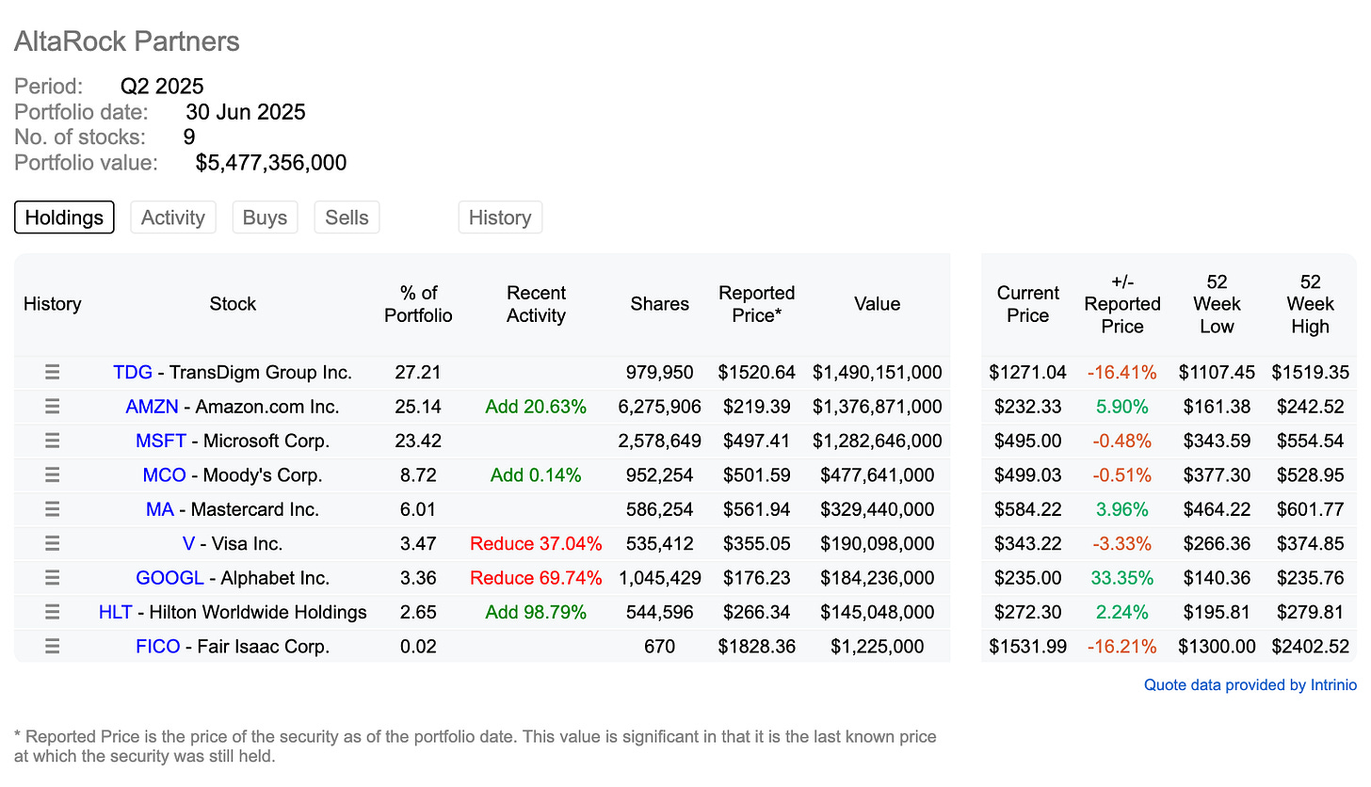Switch to the Sells tab

(x=347, y=217)
